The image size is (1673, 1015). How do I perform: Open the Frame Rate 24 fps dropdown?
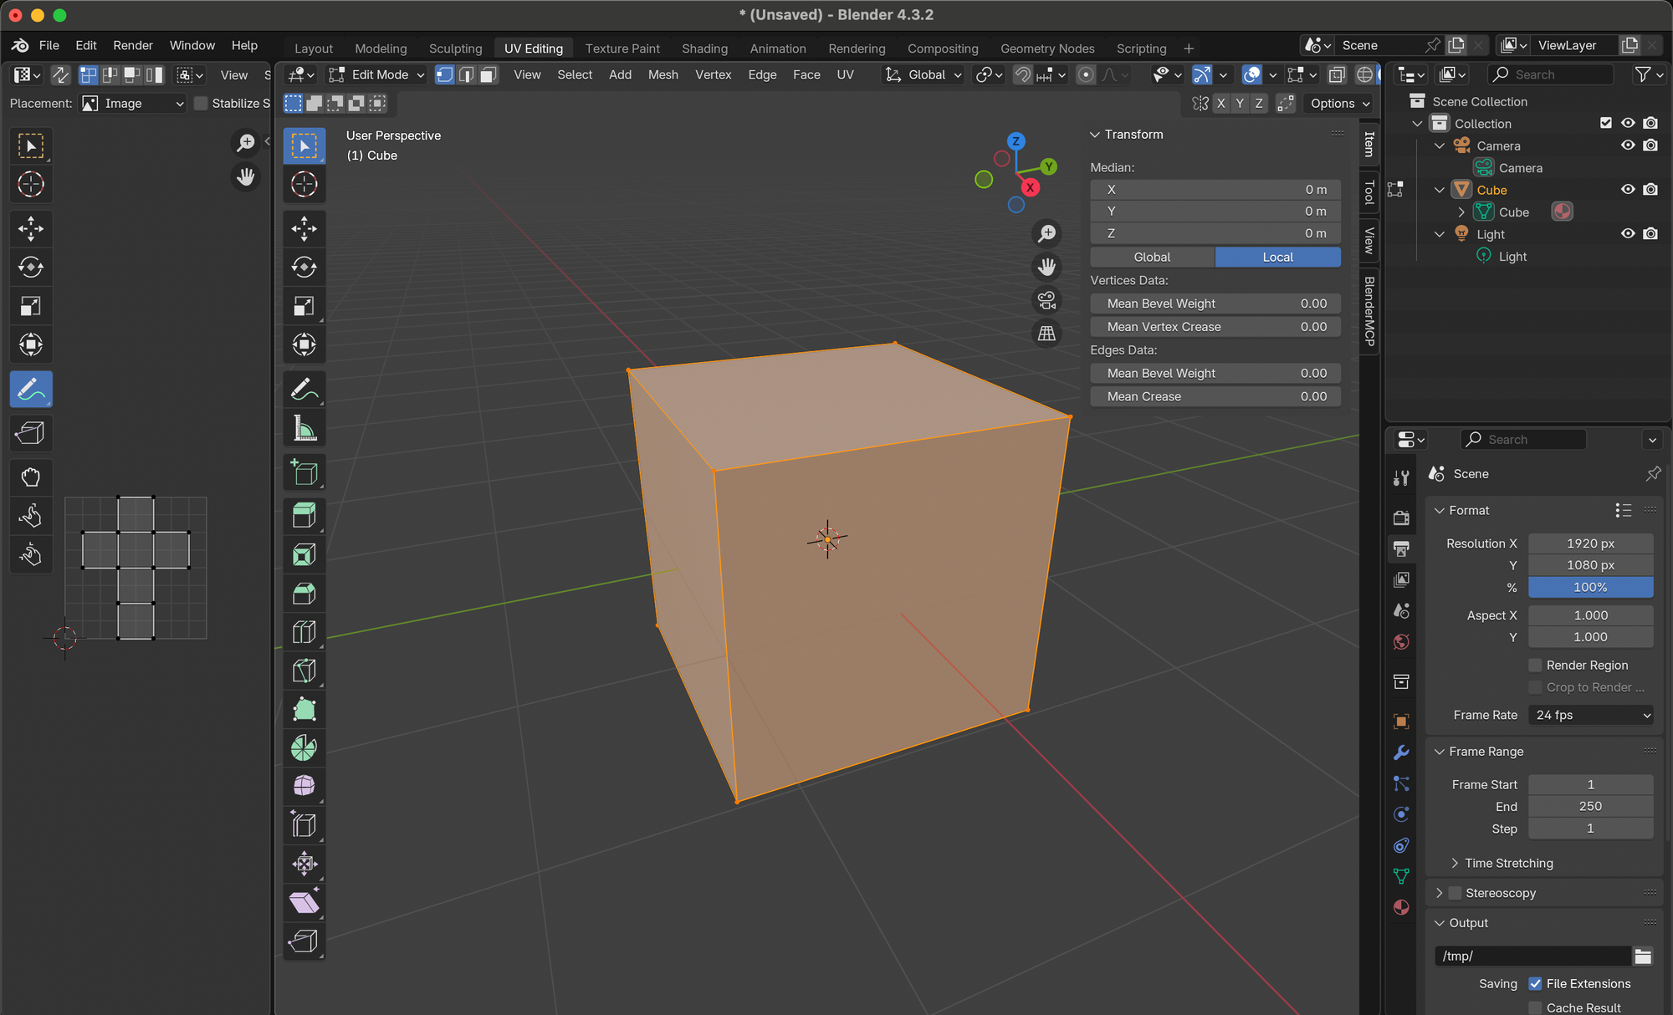coord(1590,715)
